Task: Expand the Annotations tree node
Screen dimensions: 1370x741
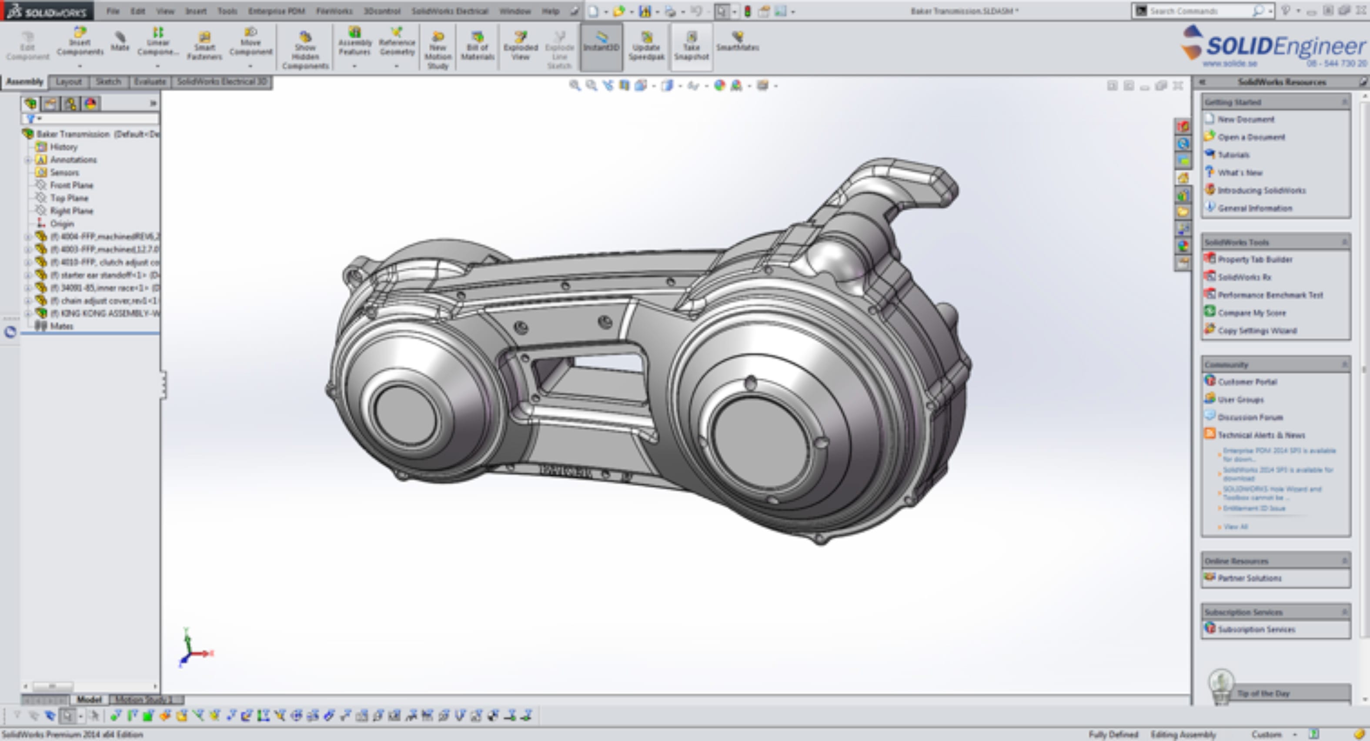Action: [28, 160]
